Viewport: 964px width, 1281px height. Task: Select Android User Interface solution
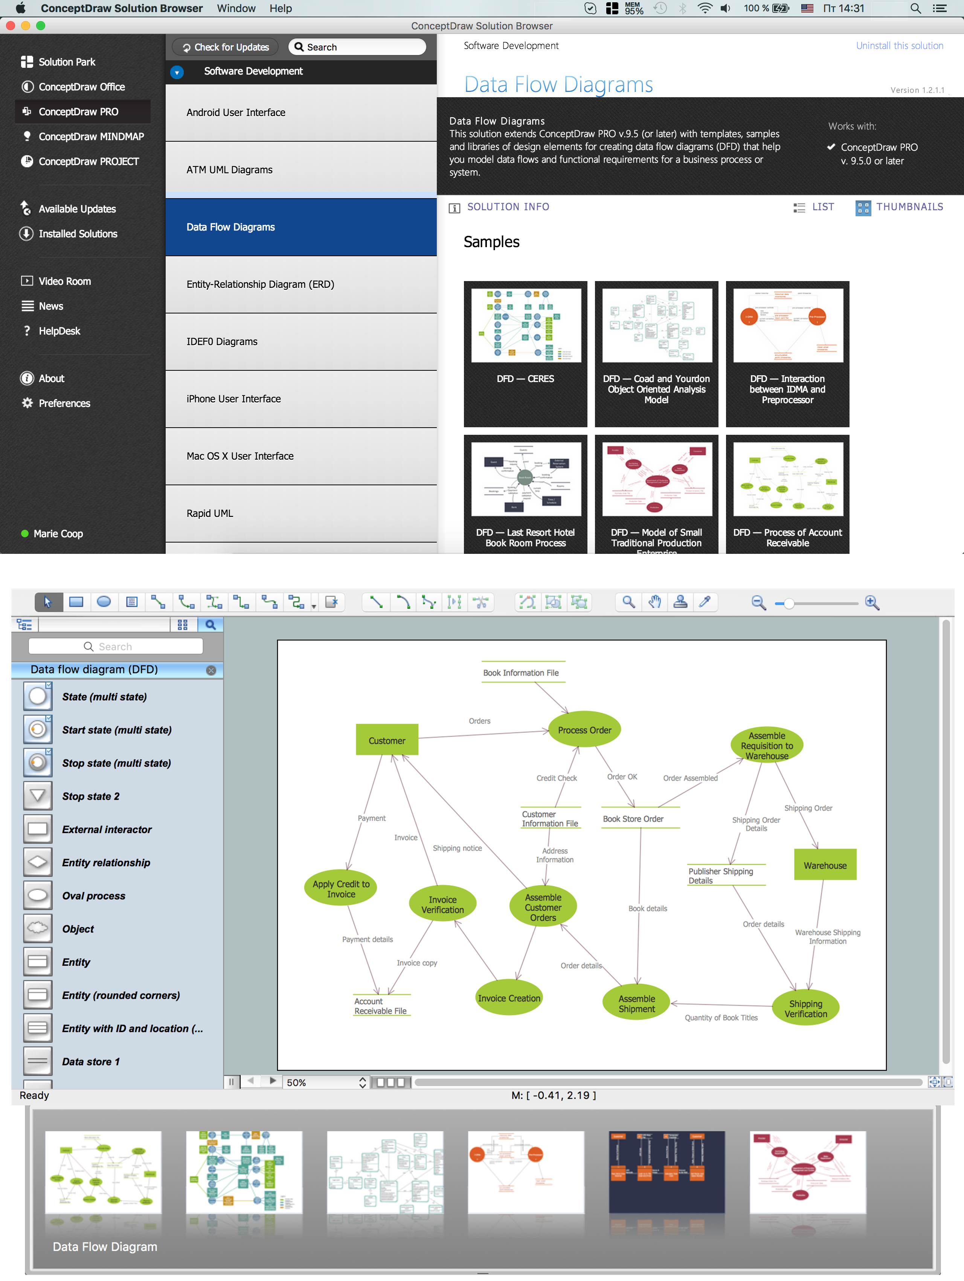tap(301, 113)
